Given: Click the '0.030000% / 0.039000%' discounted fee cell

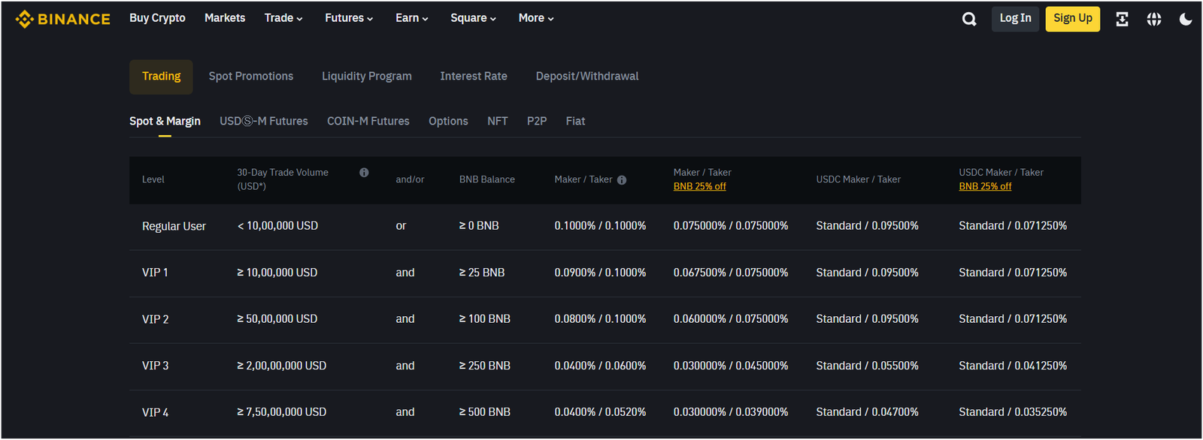Looking at the screenshot, I should point(731,412).
